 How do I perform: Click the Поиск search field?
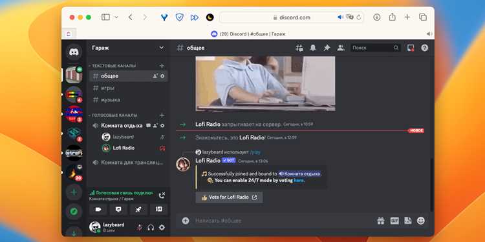[x=376, y=48]
